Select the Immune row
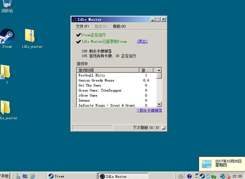 tap(117, 100)
